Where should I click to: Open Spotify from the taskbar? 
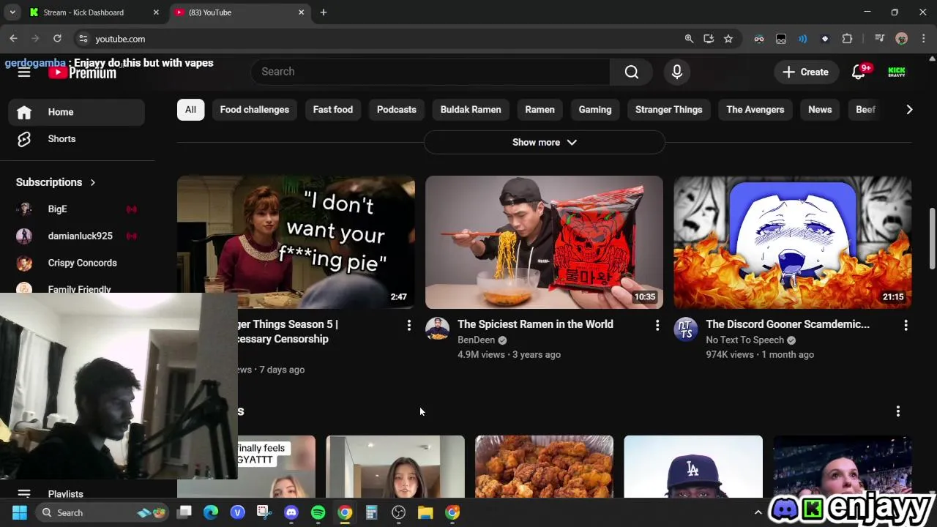[x=318, y=513]
